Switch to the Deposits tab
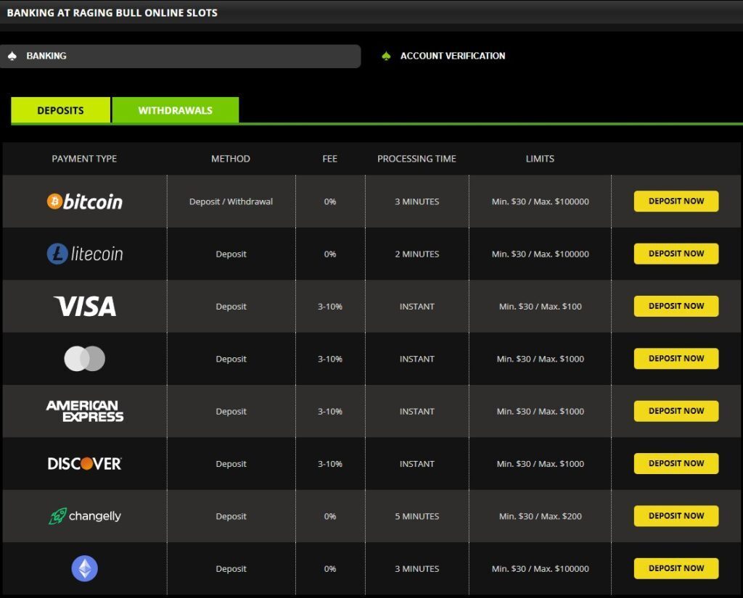 (x=61, y=110)
